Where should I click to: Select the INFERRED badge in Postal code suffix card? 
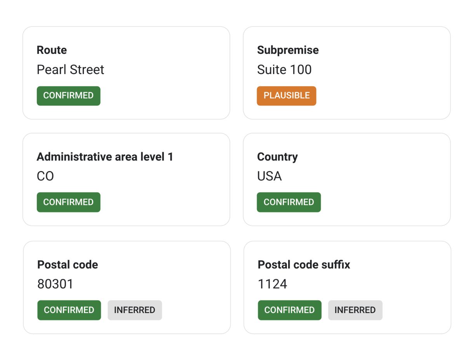coord(355,310)
